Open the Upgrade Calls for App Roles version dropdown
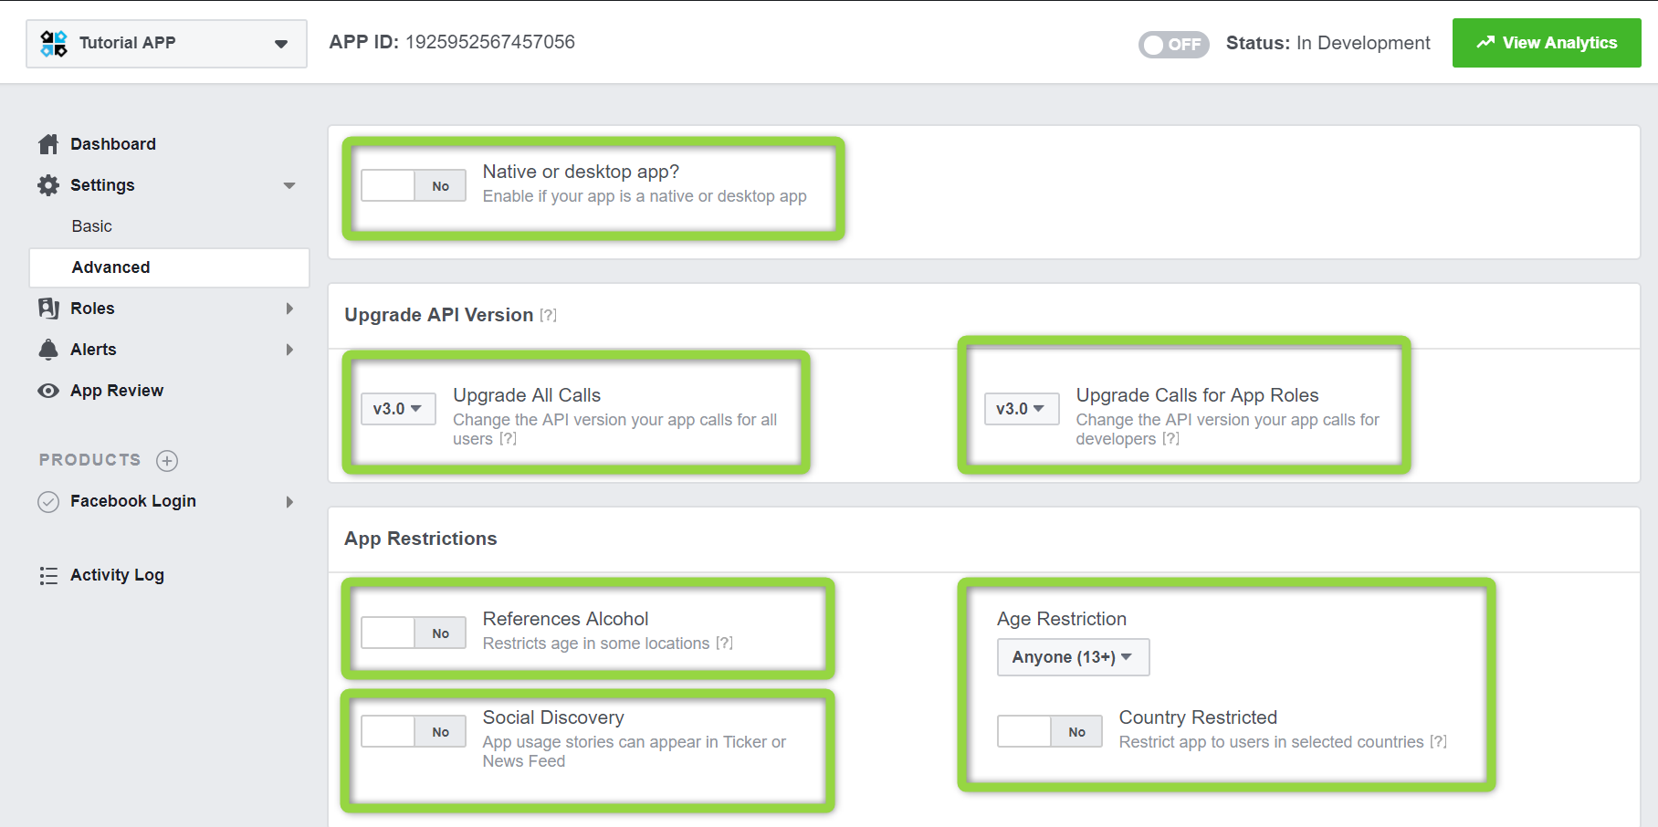 click(x=1022, y=409)
